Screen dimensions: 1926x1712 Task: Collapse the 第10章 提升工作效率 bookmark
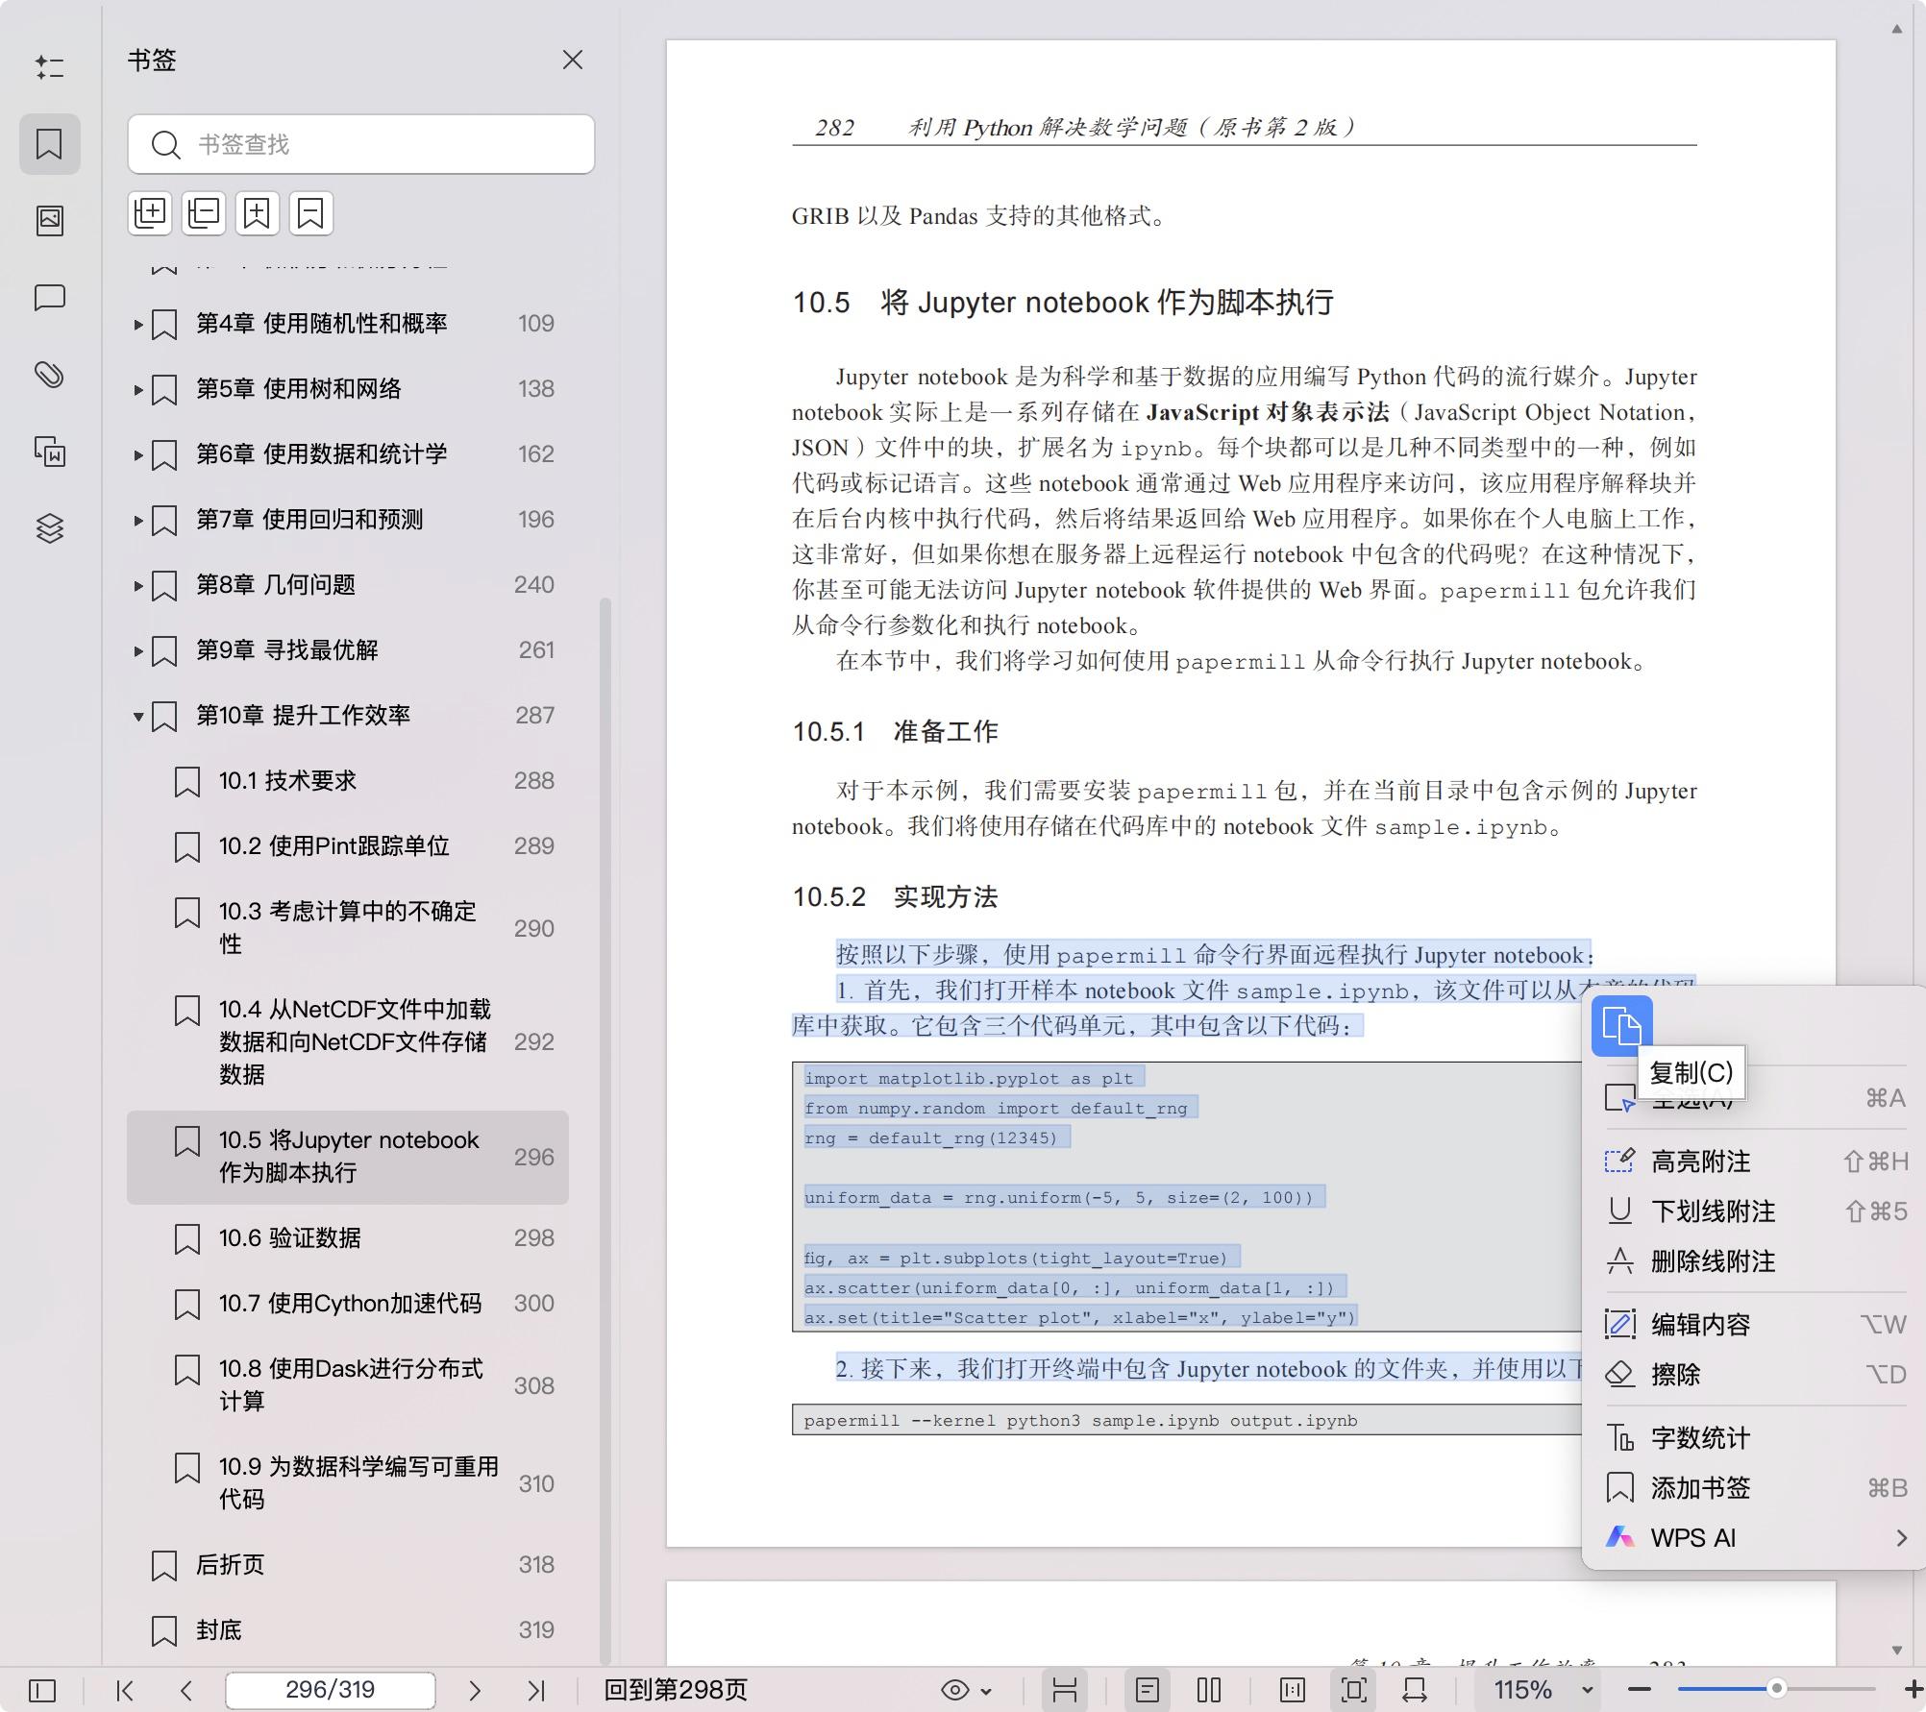tap(137, 715)
